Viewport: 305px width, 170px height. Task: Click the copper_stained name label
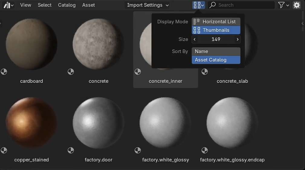(x=31, y=160)
